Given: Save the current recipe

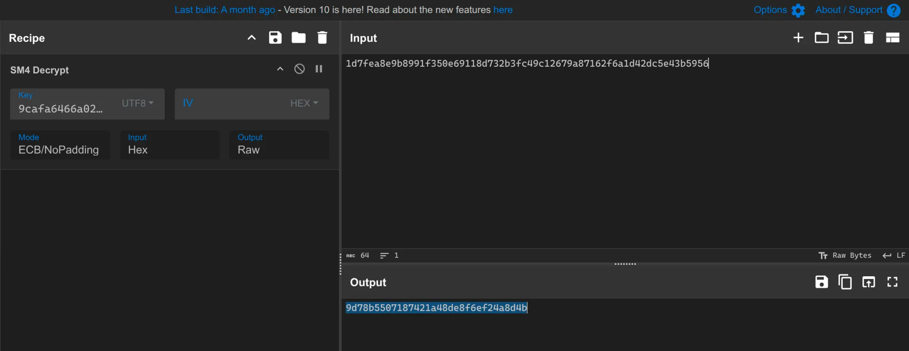Looking at the screenshot, I should [275, 38].
